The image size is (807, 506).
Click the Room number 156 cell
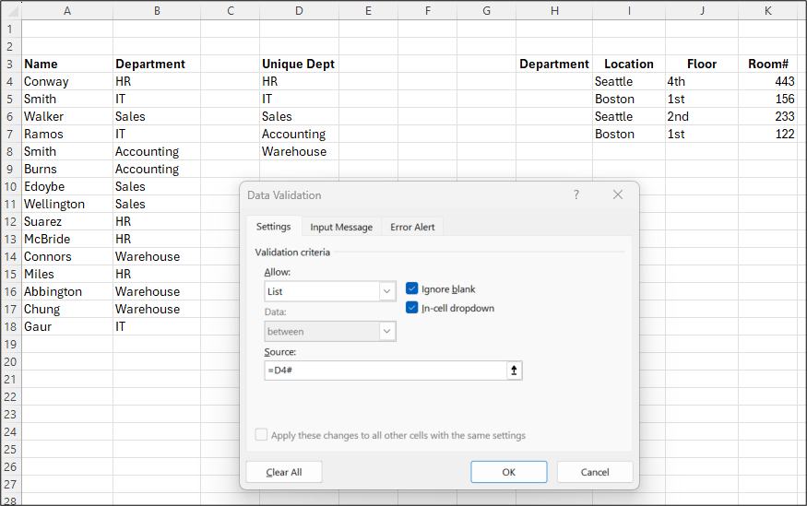coord(767,100)
